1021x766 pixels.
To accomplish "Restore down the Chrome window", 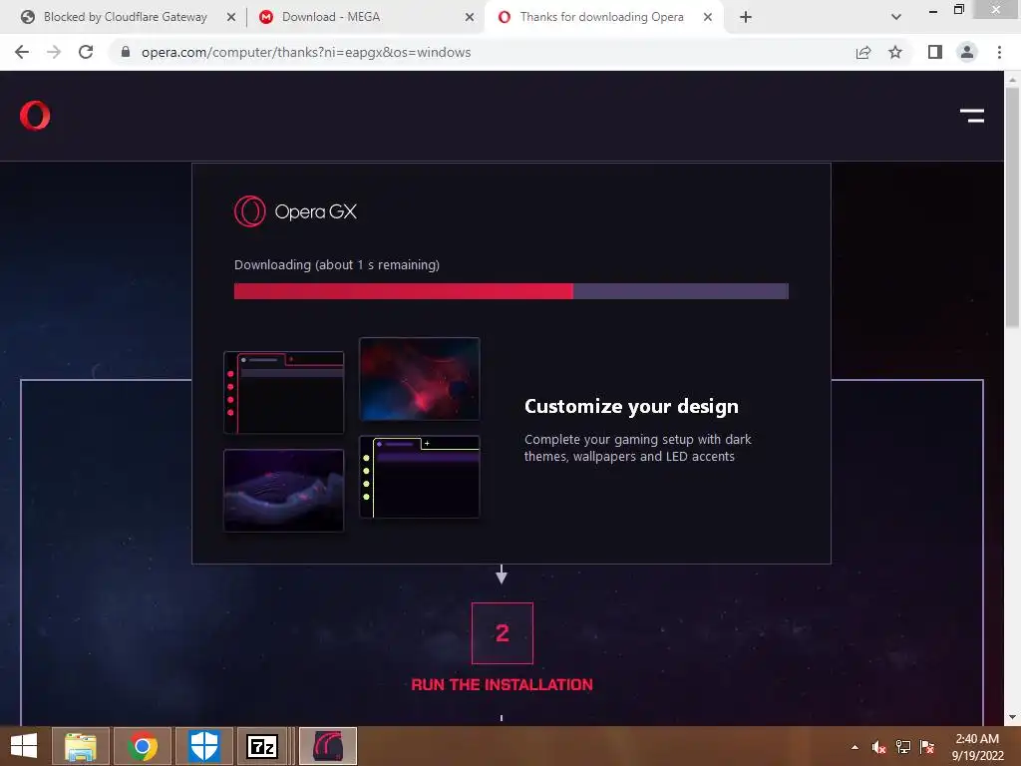I will point(958,9).
